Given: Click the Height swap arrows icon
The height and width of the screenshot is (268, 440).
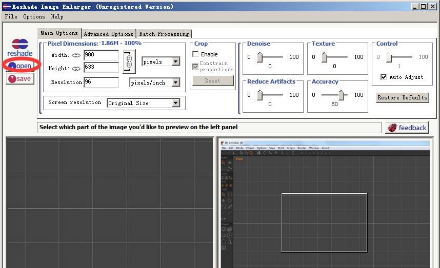Looking at the screenshot, I should (x=76, y=69).
